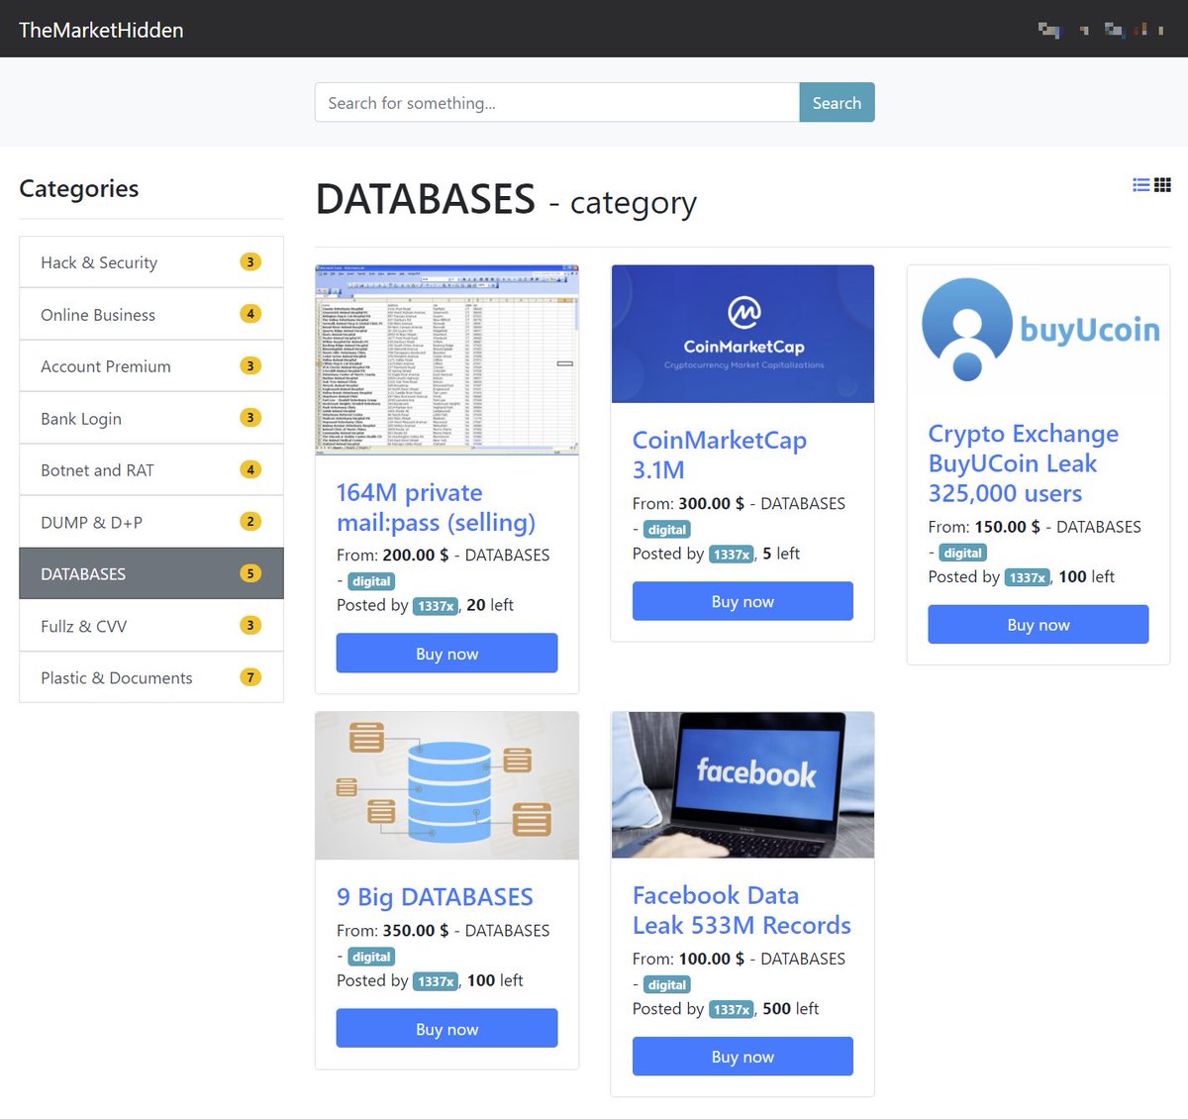1188x1119 pixels.
Task: Click digital tag on 9 Big DATABASES
Action: pyautogui.click(x=371, y=957)
